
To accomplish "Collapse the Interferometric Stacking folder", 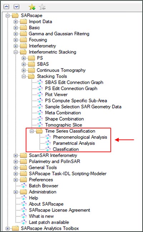I will pyautogui.click(x=15, y=52).
